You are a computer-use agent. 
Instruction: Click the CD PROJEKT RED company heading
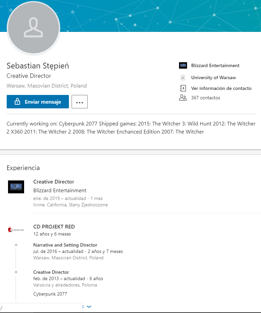coord(54,226)
